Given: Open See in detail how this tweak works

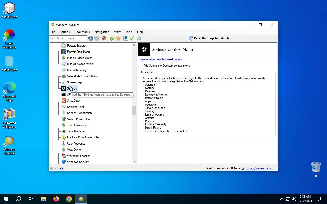Looking at the screenshot, I should (161, 59).
